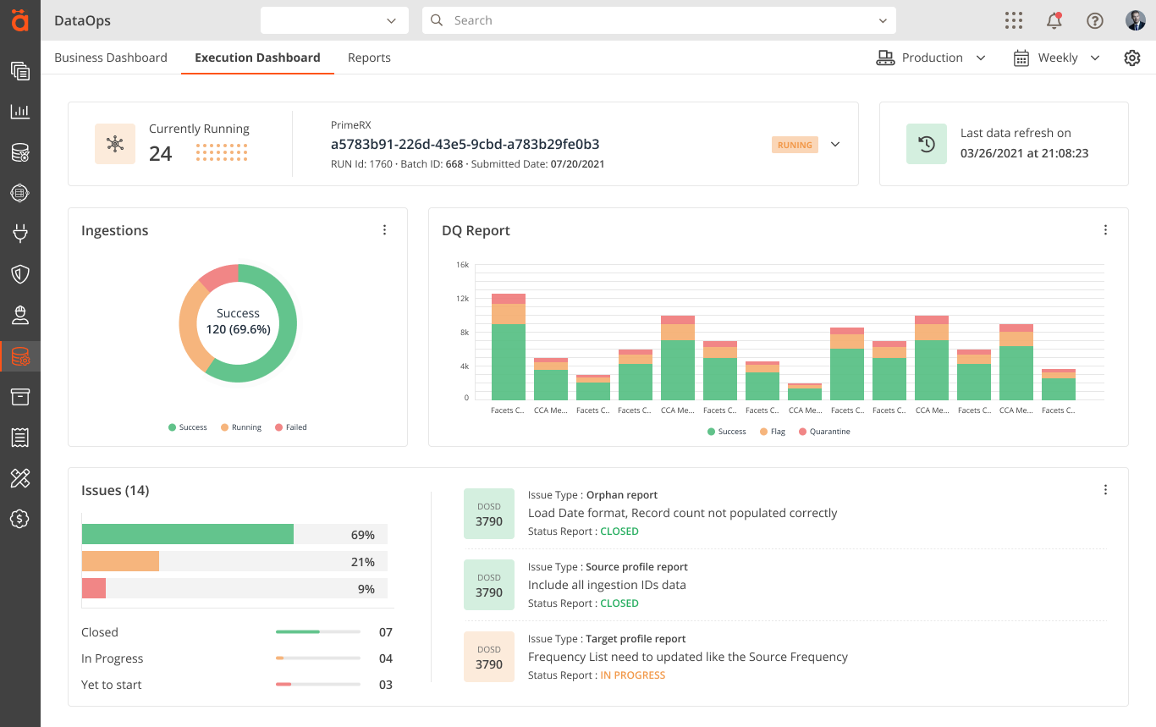Click the 21% orange issues bar
Image resolution: width=1156 pixels, height=727 pixels.
pyautogui.click(x=120, y=561)
